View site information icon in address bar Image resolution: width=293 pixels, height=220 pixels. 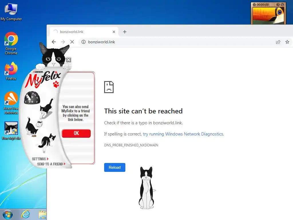(x=84, y=42)
